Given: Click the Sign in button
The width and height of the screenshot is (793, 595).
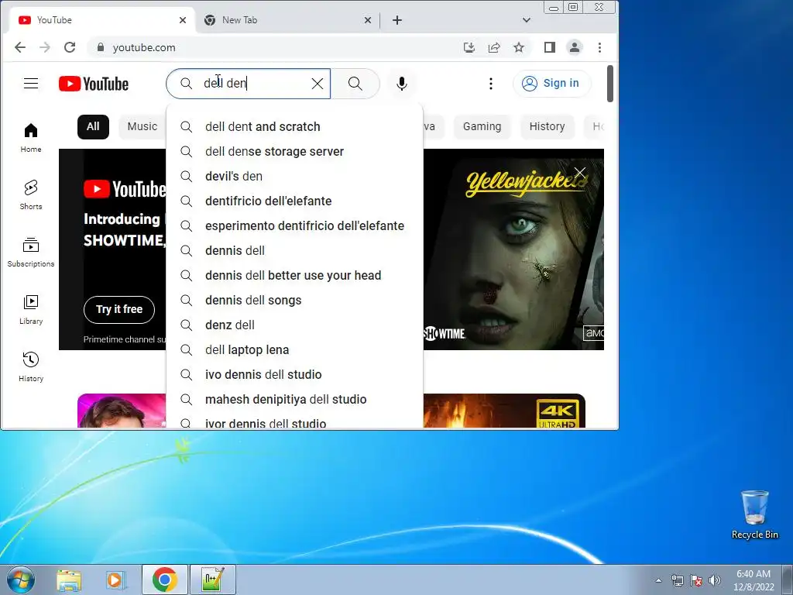Looking at the screenshot, I should coord(551,84).
